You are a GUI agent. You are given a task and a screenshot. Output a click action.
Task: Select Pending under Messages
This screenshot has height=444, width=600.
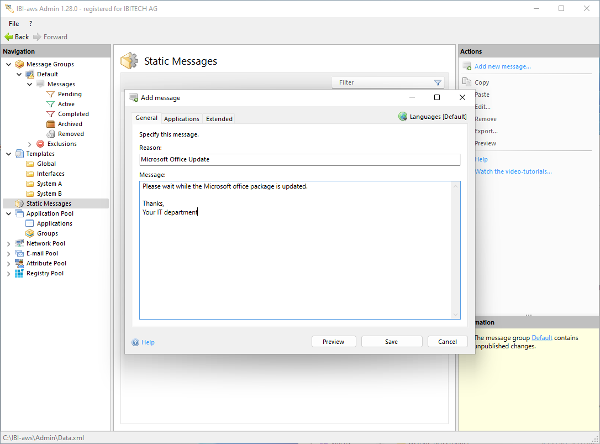(70, 94)
